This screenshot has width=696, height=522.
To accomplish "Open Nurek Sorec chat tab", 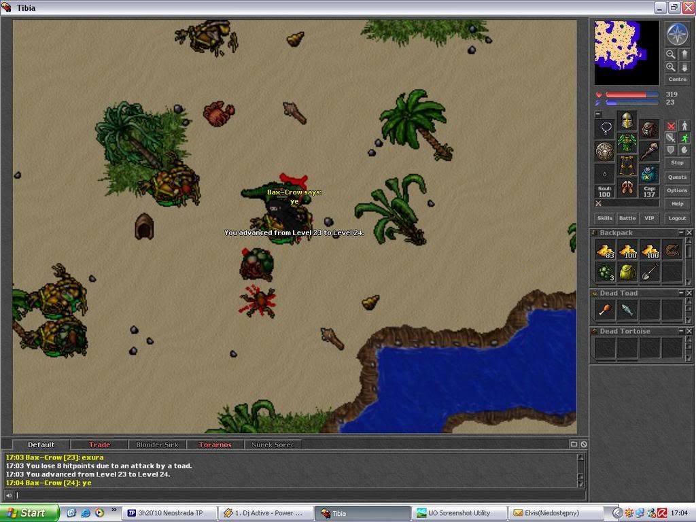I will point(273,445).
